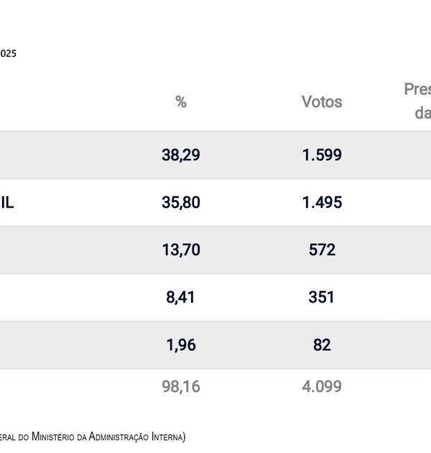
Task: Click the 8,41 percentage value
Action: (x=181, y=297)
